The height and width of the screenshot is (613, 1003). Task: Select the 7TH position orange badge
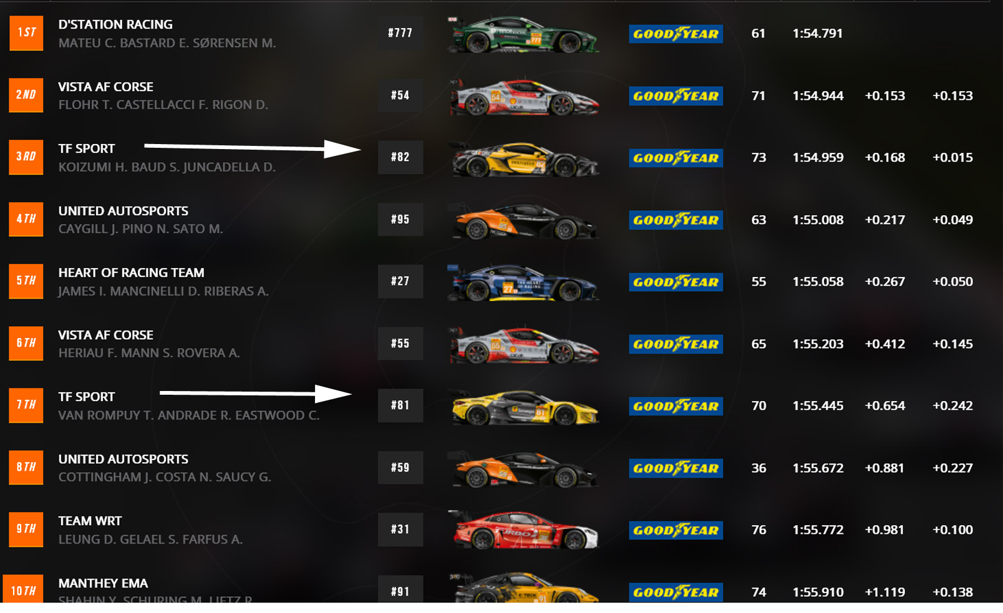[26, 405]
